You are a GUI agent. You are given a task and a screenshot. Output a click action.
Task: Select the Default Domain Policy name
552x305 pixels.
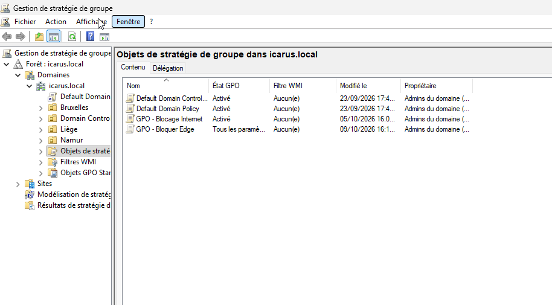click(167, 109)
